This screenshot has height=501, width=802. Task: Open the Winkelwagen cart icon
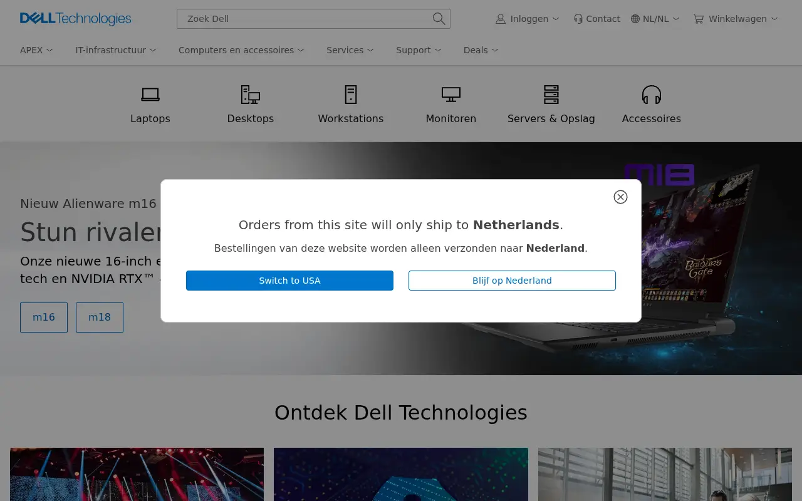pos(699,19)
